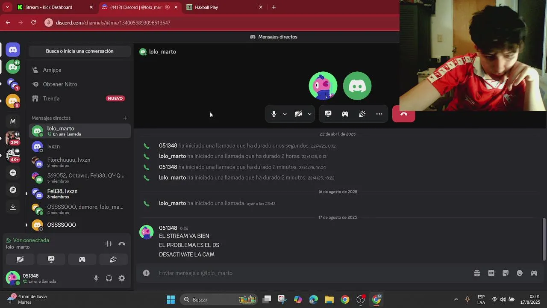Open soundboard in call controls
Viewport: 547px width, 308px height.
click(362, 114)
